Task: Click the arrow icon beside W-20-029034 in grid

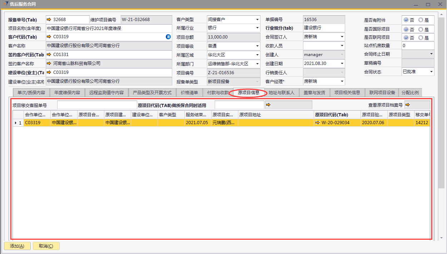Action: (x=318, y=123)
